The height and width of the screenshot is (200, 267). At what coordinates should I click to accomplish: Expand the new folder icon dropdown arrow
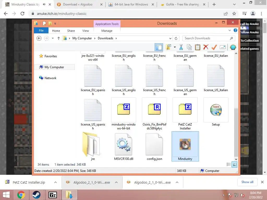pos(175,47)
